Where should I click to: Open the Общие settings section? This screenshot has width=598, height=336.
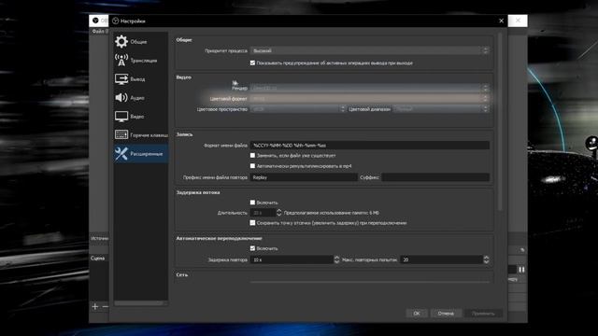coord(140,41)
